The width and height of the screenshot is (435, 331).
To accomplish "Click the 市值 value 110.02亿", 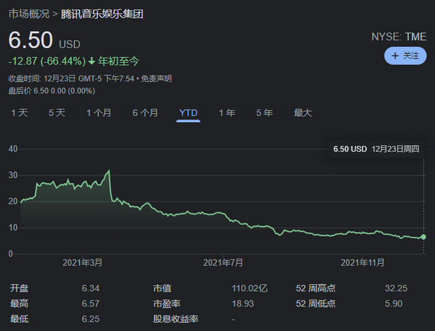I will 248,288.
